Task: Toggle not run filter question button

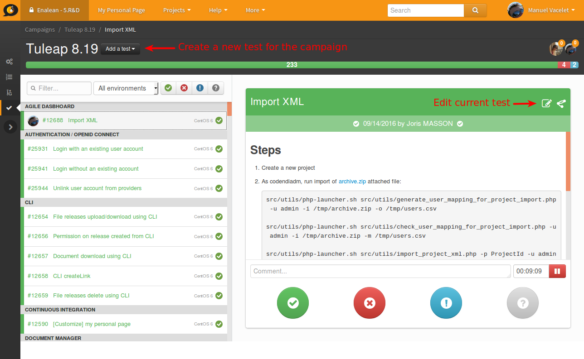Action: pos(216,88)
